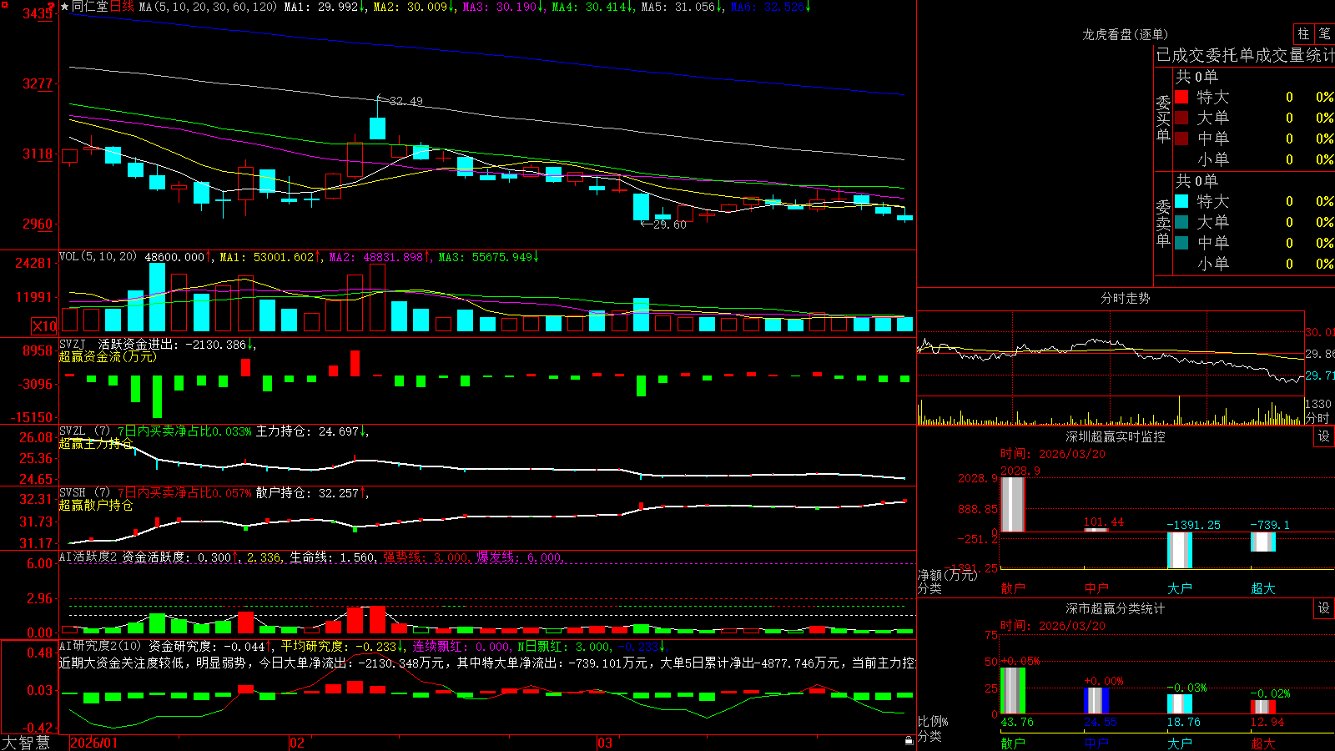Open 设 settings for 深圳超赢实时监控

(x=1324, y=436)
